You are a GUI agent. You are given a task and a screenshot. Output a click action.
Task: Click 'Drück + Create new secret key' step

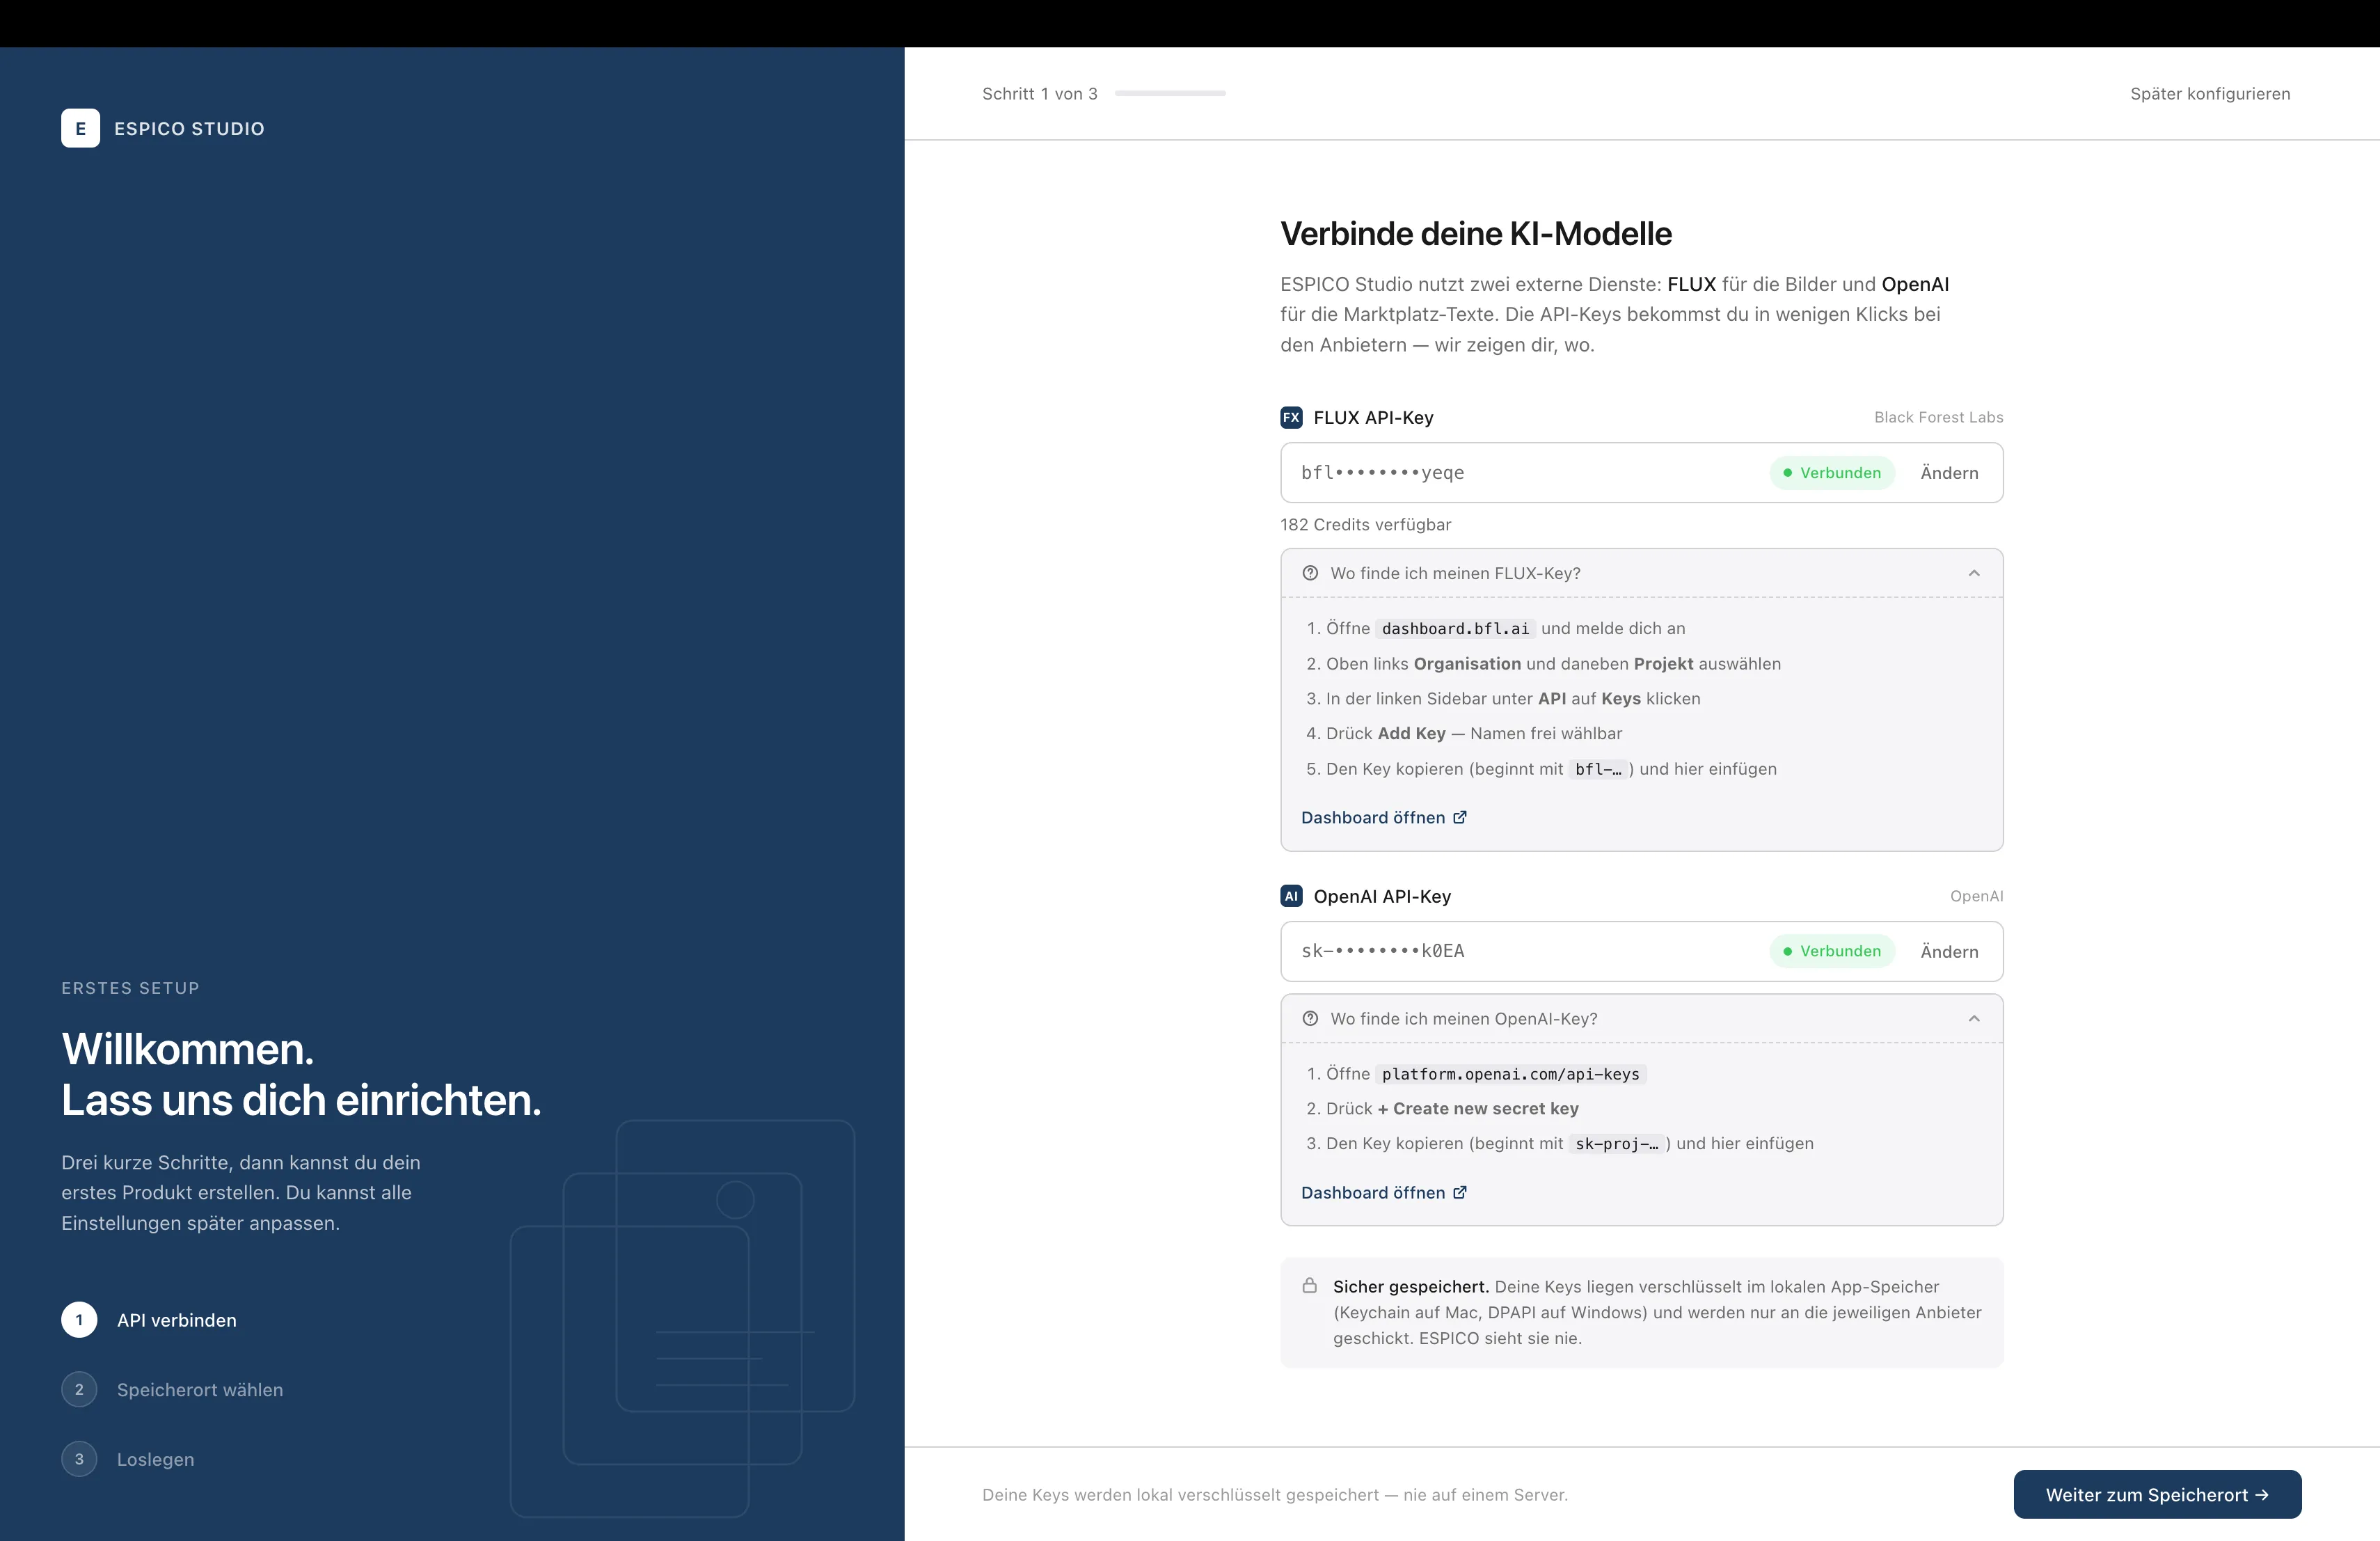[1451, 1108]
